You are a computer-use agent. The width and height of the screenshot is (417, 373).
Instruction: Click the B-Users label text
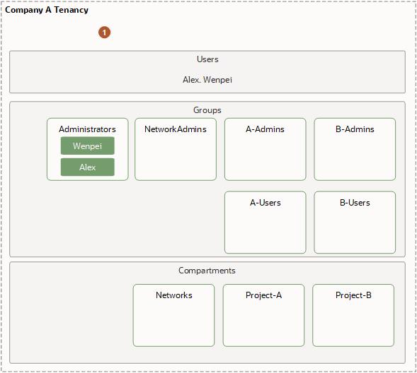[x=355, y=203]
